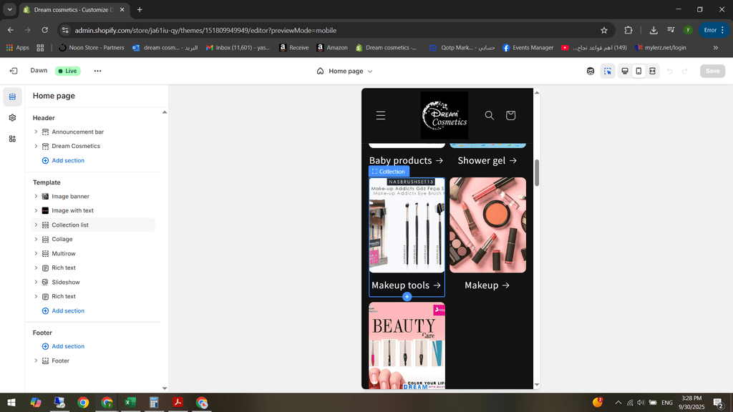733x412 pixels.
Task: Open hamburger menu in store preview
Action: click(x=381, y=115)
